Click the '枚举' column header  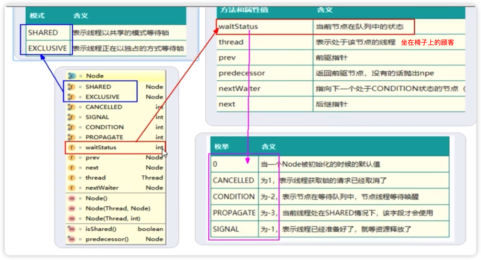tap(221, 147)
